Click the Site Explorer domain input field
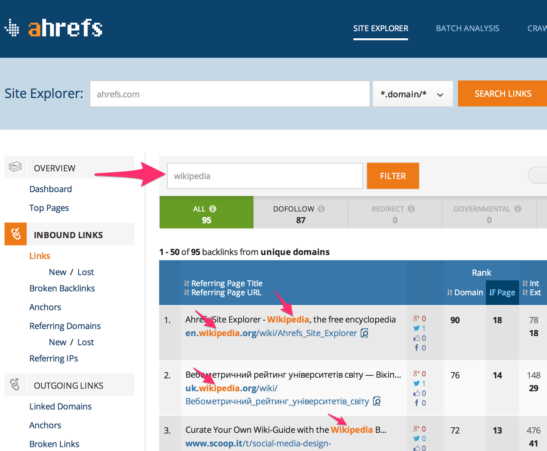This screenshot has width=547, height=451. tap(230, 94)
